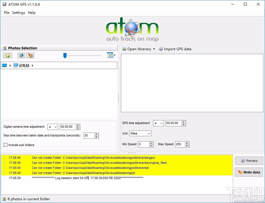
Task: Click the orange write-tag icon button
Action: click(30, 56)
